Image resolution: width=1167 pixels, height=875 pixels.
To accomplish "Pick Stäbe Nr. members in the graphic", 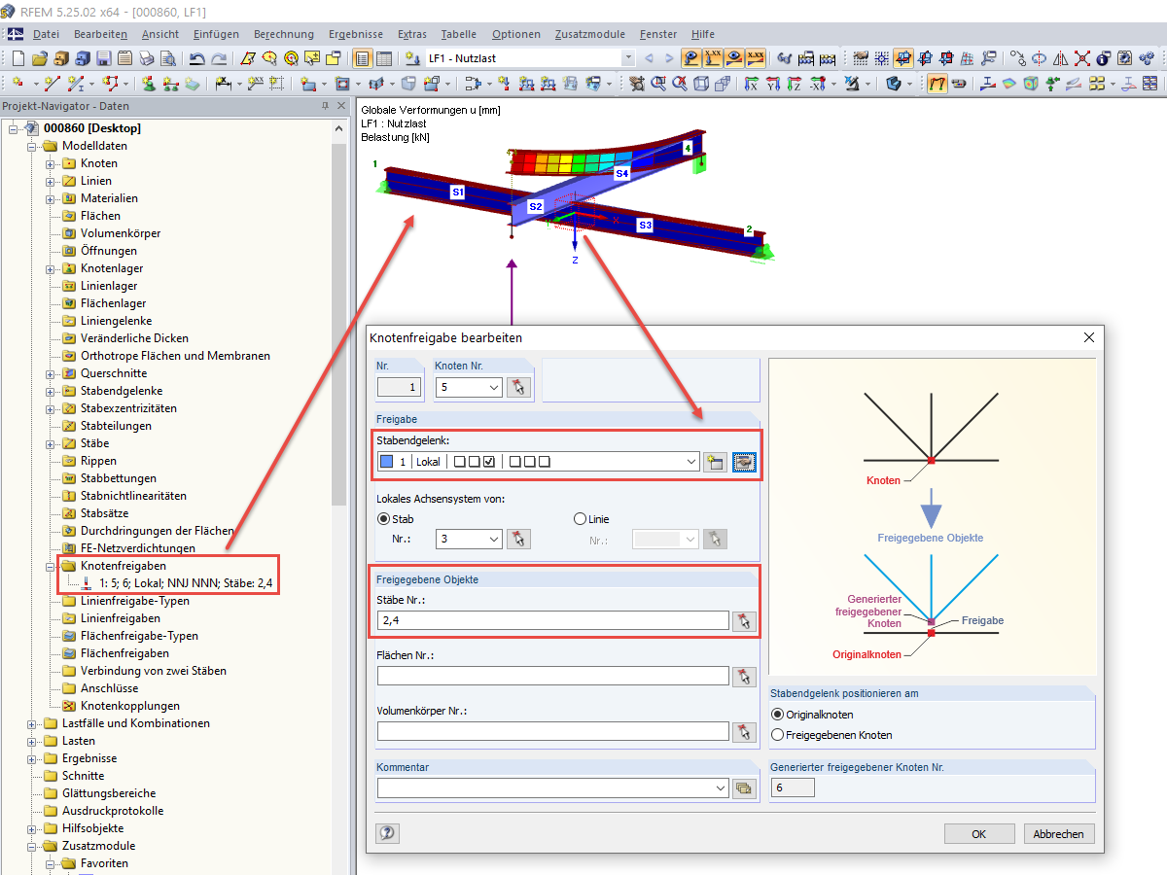I will pos(745,620).
